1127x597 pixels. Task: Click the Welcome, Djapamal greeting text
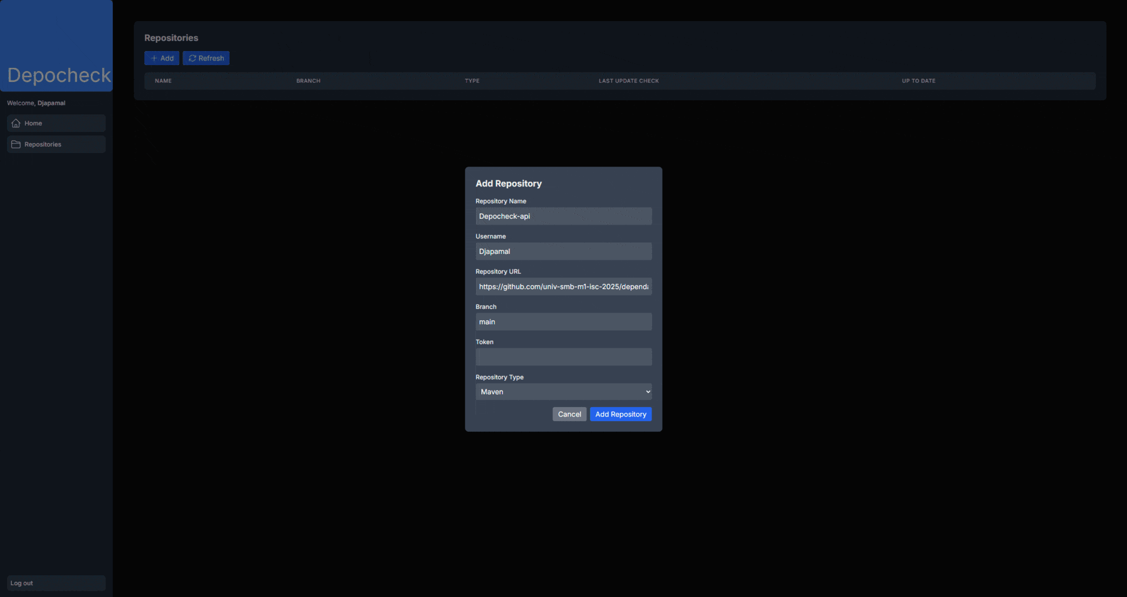pos(36,103)
